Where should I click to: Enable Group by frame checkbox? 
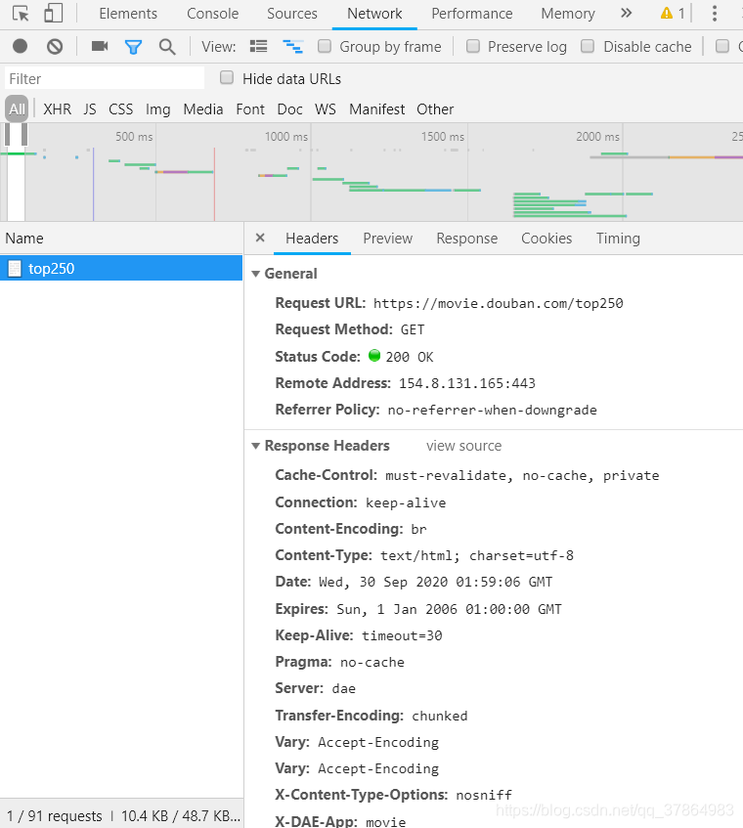(x=325, y=47)
